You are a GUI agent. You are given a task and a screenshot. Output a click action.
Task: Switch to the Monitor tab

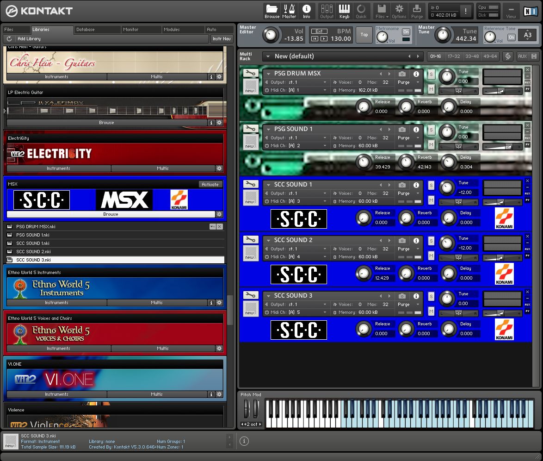(x=141, y=30)
